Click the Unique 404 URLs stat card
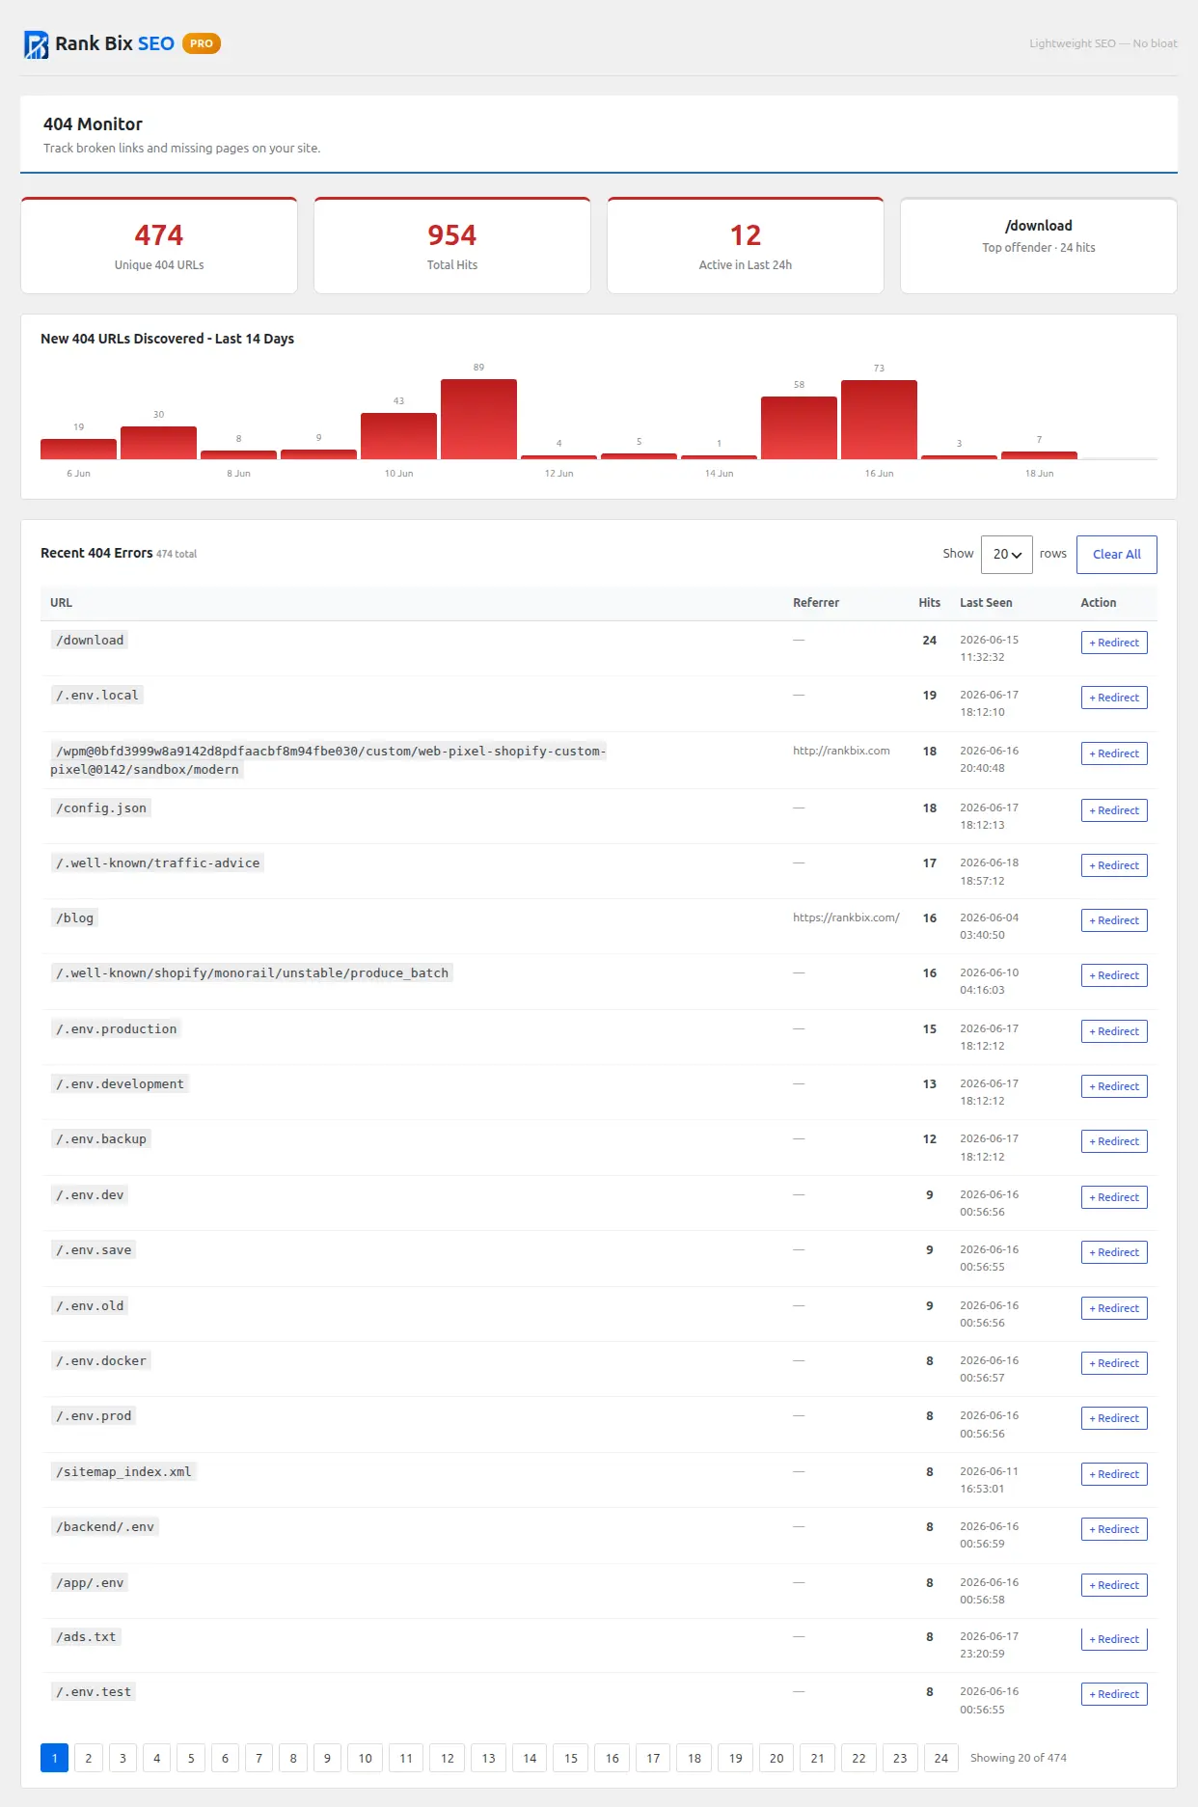 (x=159, y=246)
